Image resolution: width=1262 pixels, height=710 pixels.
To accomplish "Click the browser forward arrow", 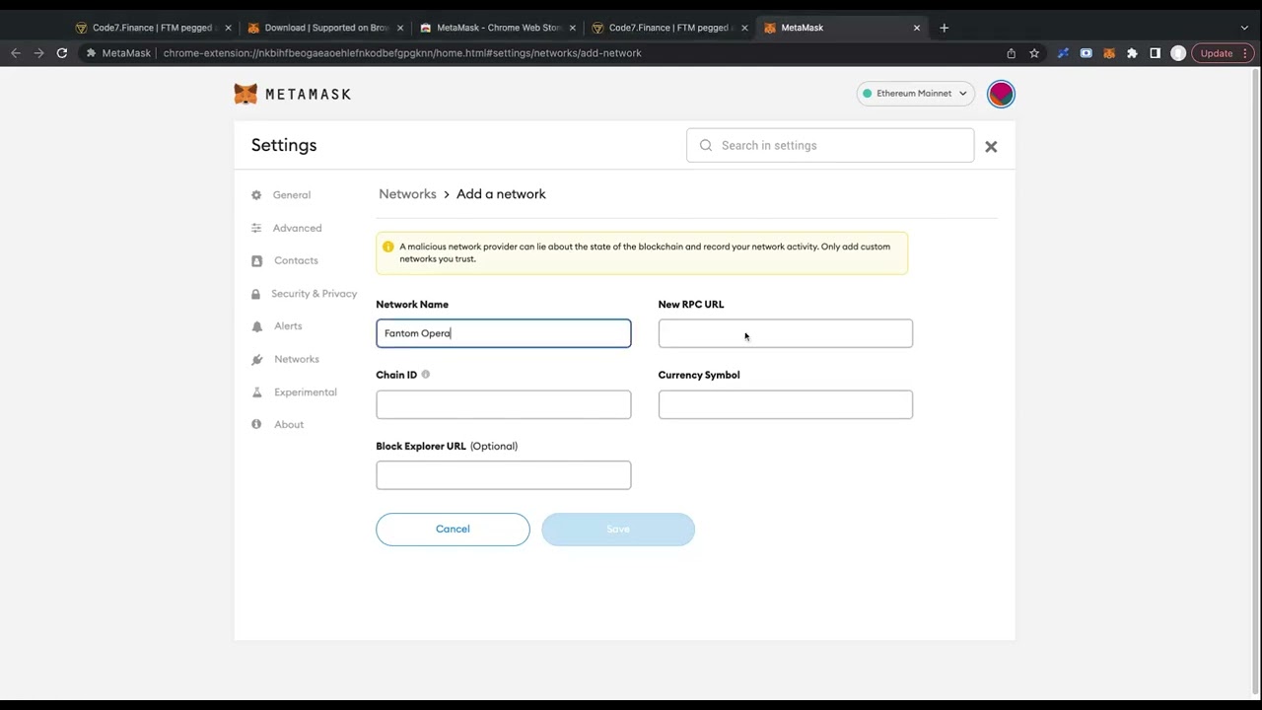I will coord(38,53).
